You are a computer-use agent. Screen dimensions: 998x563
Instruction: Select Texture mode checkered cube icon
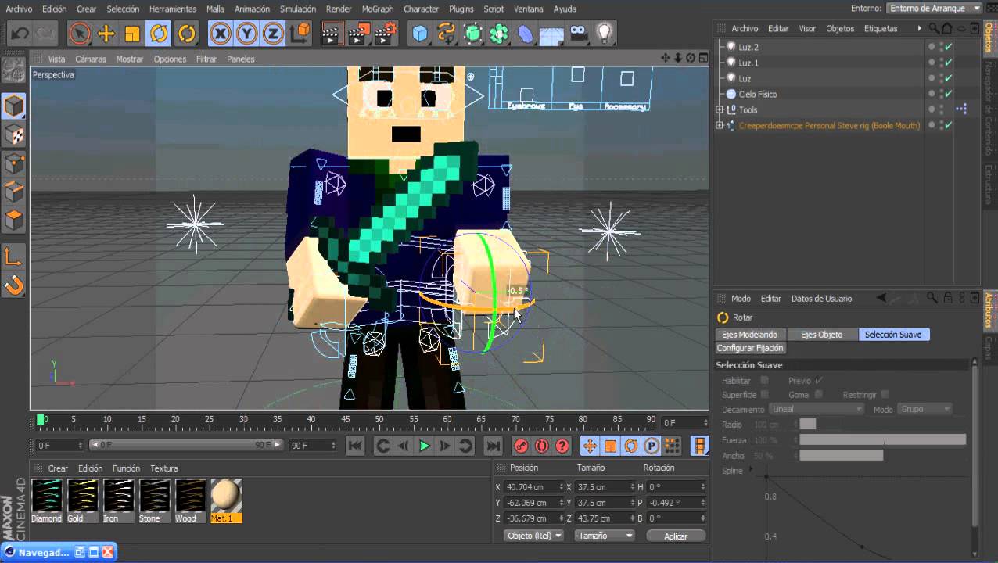click(x=13, y=135)
